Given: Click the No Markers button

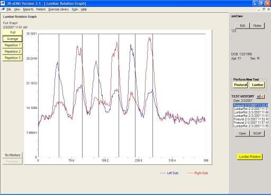Looking at the screenshot, I should tap(13, 155).
